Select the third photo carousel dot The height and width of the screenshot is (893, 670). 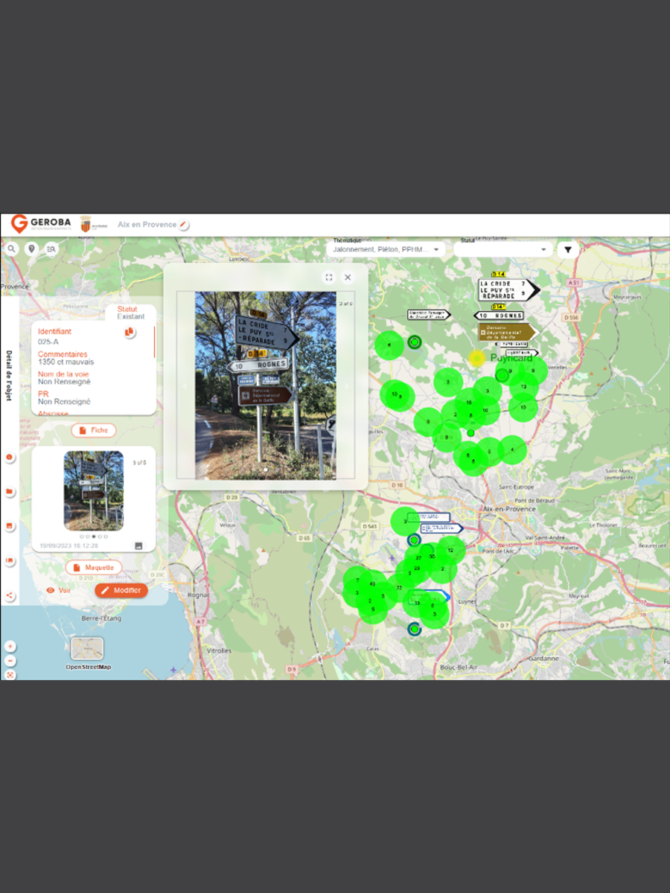coord(93,536)
